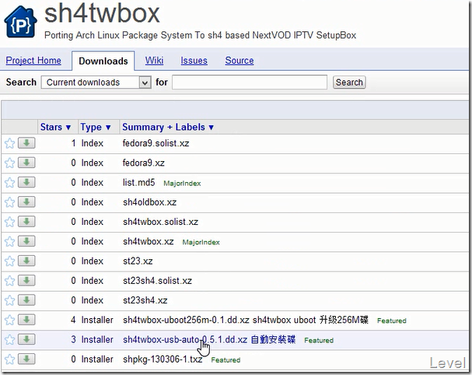Click MajorIndex label beside sh4twbox.xz
472x375 pixels.
point(201,242)
